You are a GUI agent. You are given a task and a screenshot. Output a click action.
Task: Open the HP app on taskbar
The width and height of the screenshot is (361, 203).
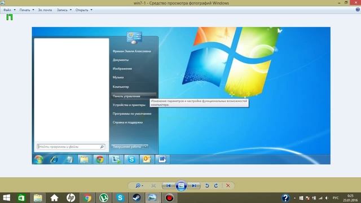click(71, 198)
